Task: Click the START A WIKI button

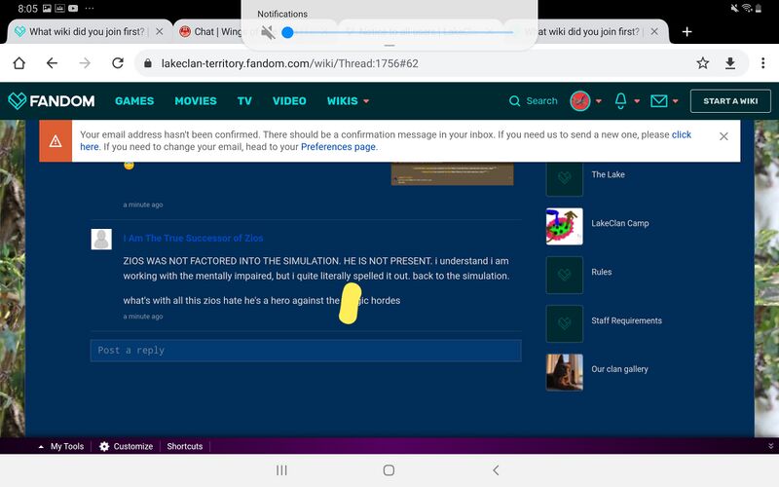Action: pyautogui.click(x=730, y=100)
